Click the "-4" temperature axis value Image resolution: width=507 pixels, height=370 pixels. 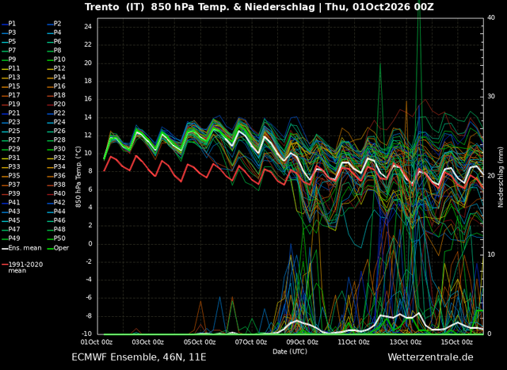click(x=89, y=280)
